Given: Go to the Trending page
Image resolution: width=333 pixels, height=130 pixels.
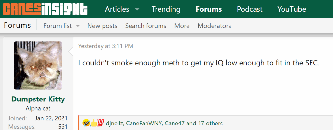Looking at the screenshot, I should pyautogui.click(x=166, y=9).
